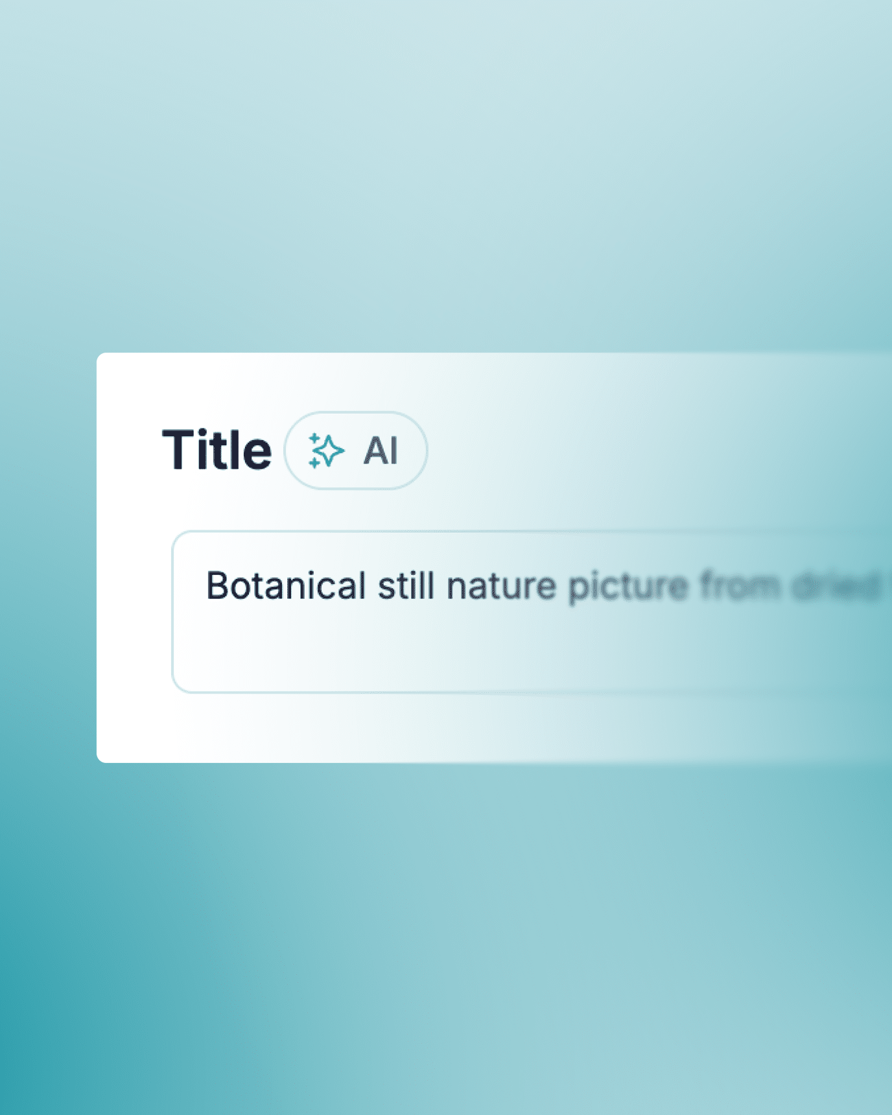Click the word "still" in the title
The height and width of the screenshot is (1115, 892).
[406, 585]
